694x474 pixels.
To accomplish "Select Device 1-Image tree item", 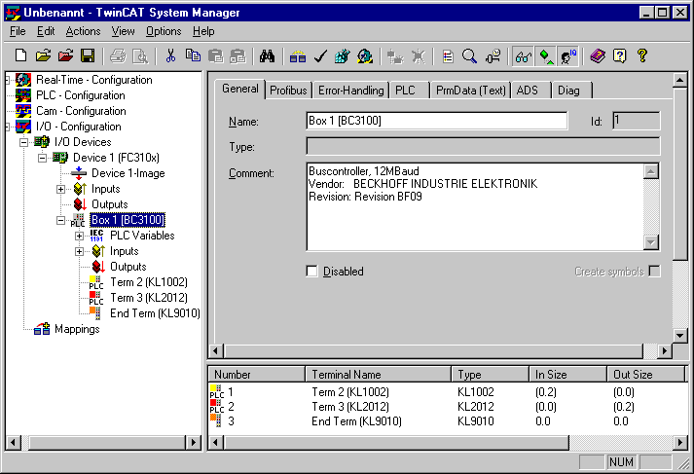I will coord(128,173).
